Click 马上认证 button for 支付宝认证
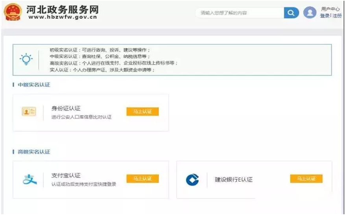 pyautogui.click(x=142, y=179)
